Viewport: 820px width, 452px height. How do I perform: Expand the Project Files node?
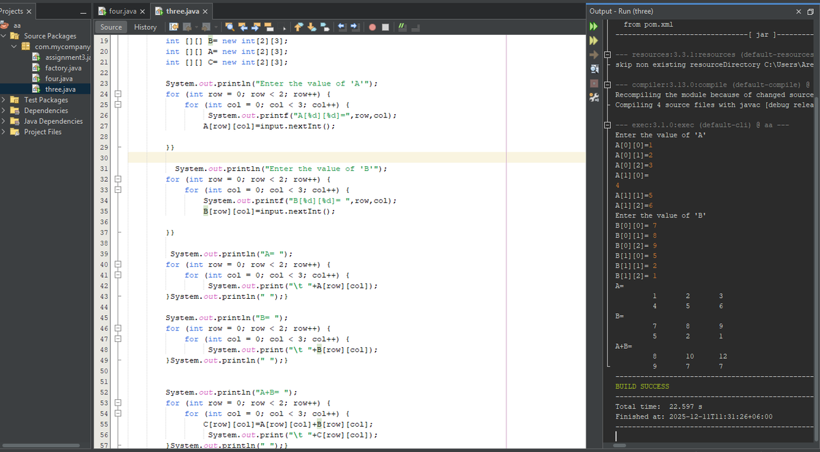pyautogui.click(x=5, y=132)
